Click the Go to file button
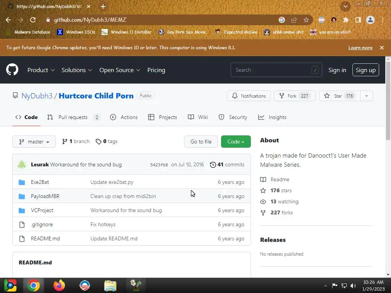This screenshot has width=391, height=293. (201, 142)
